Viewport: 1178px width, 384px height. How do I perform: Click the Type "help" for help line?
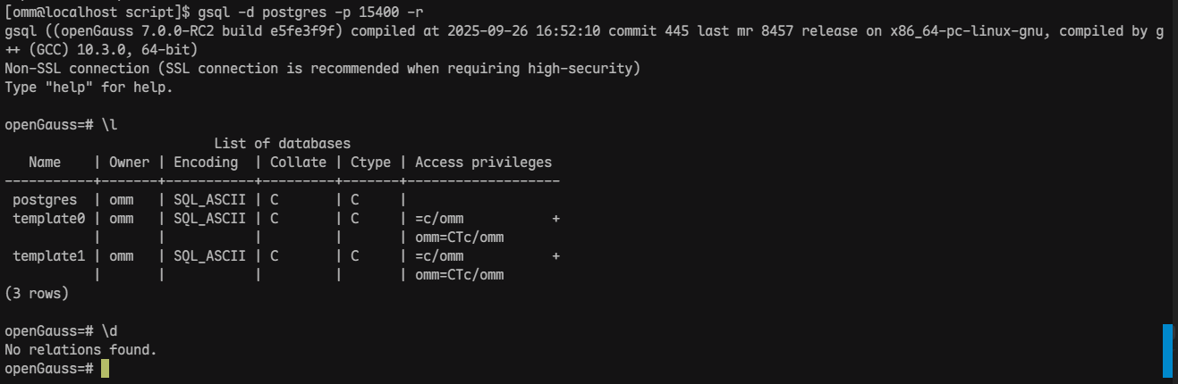point(89,88)
